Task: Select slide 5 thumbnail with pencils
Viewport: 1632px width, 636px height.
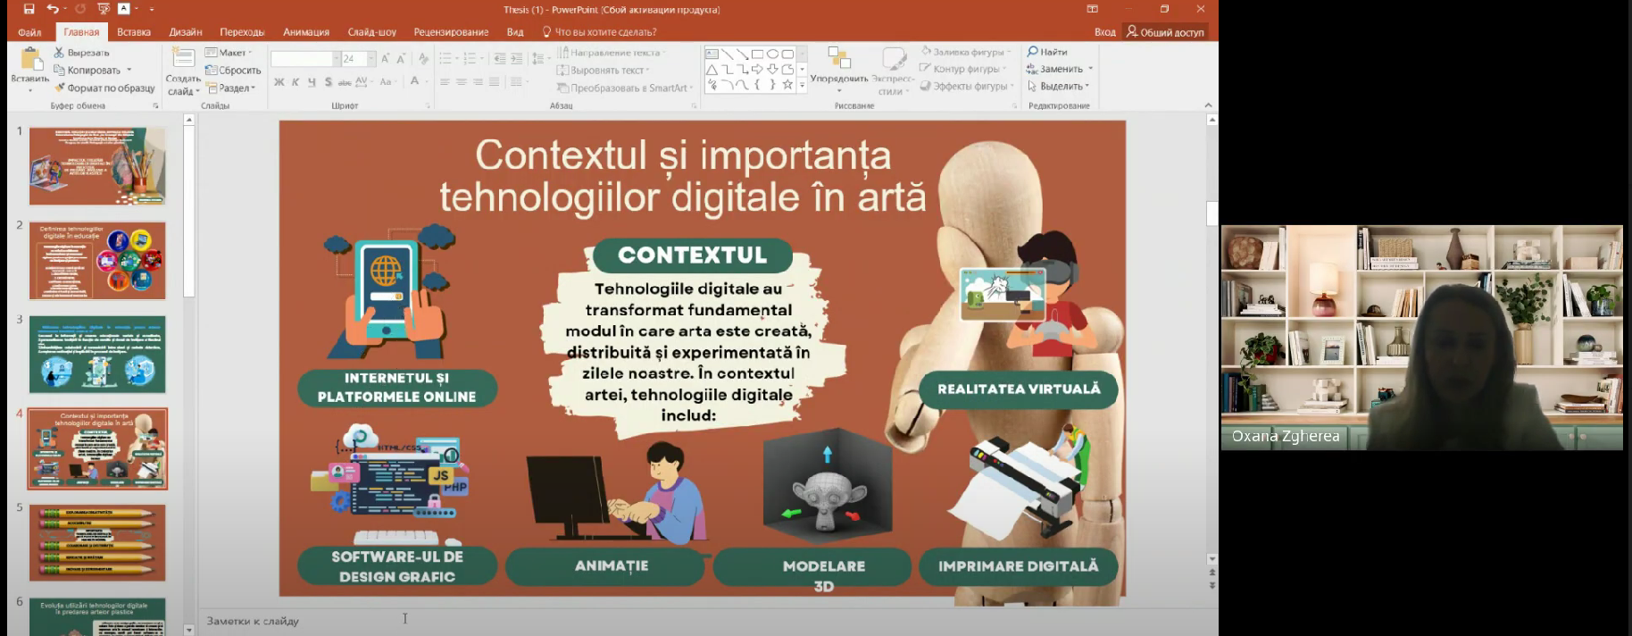Action: coord(97,543)
